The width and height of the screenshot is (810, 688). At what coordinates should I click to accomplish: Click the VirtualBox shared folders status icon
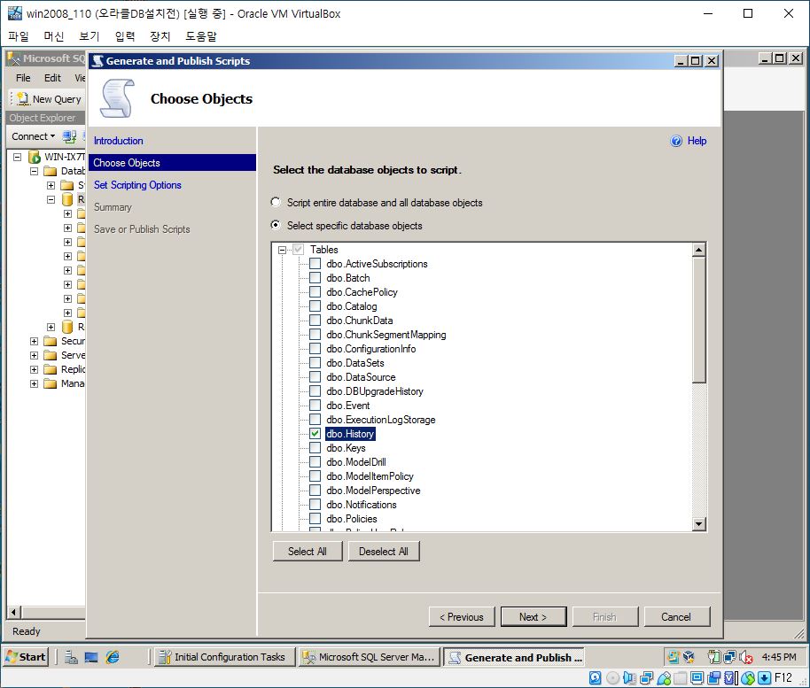point(681,677)
